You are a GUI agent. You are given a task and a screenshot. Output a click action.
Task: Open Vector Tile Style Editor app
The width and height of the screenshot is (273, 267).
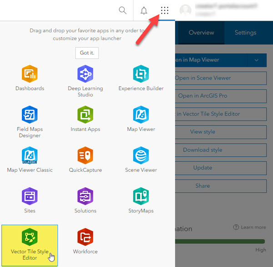coord(30,237)
